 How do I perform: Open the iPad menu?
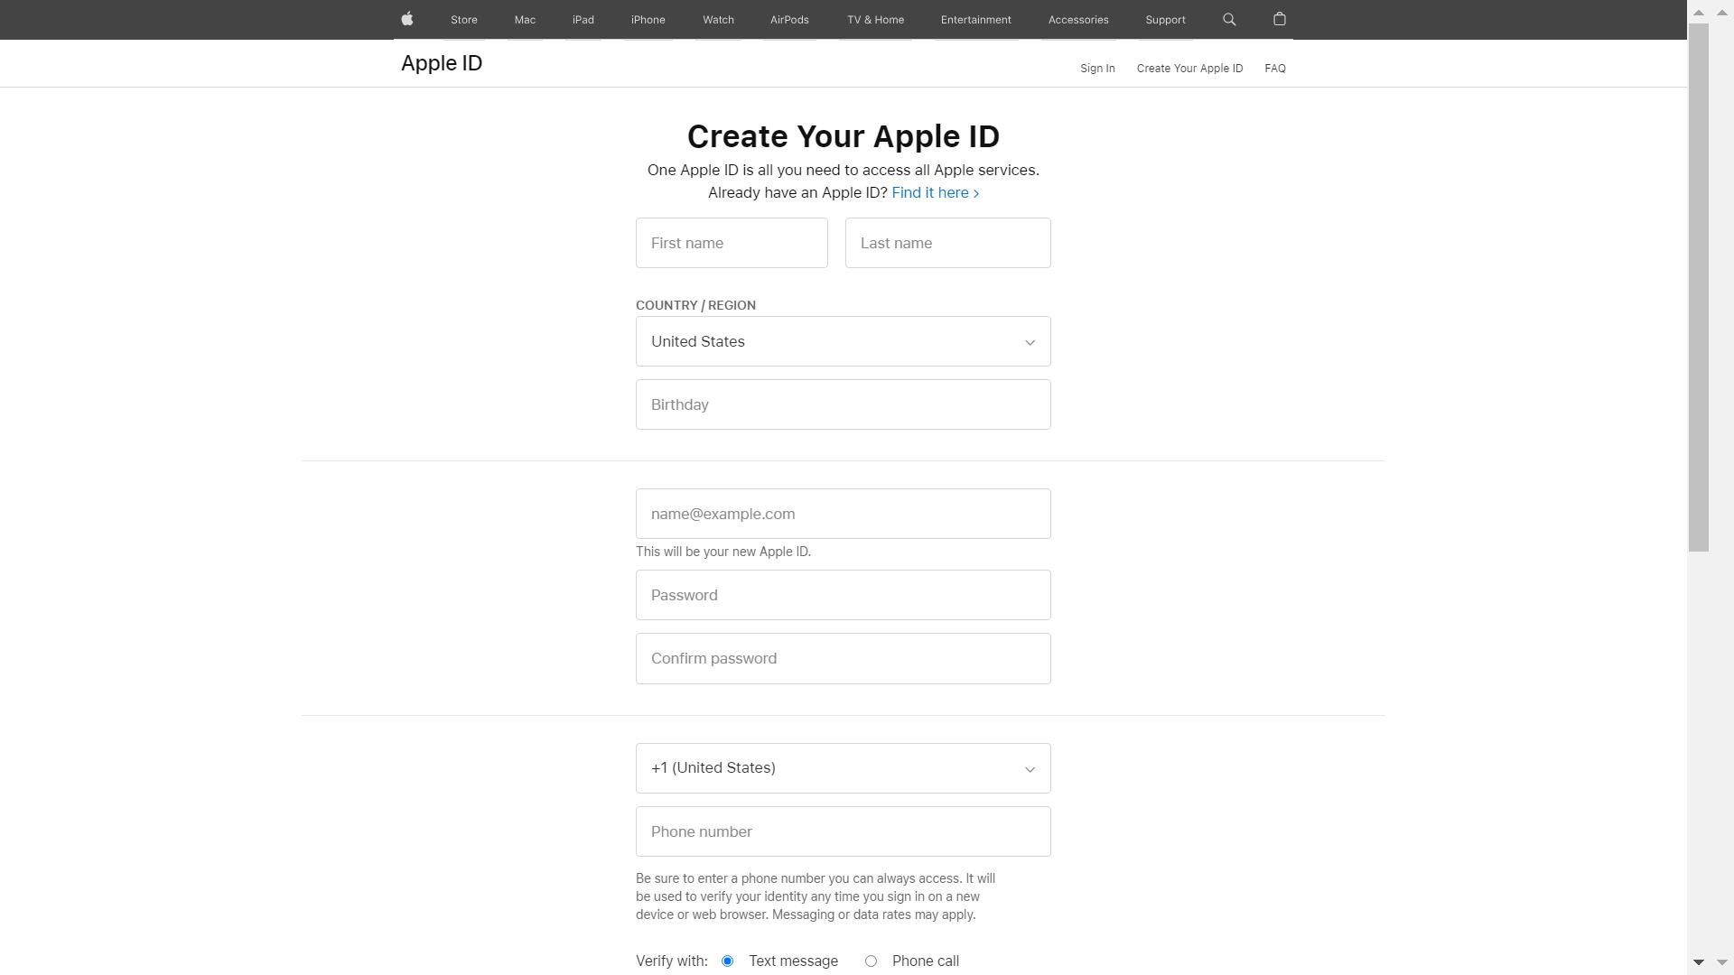click(x=583, y=20)
